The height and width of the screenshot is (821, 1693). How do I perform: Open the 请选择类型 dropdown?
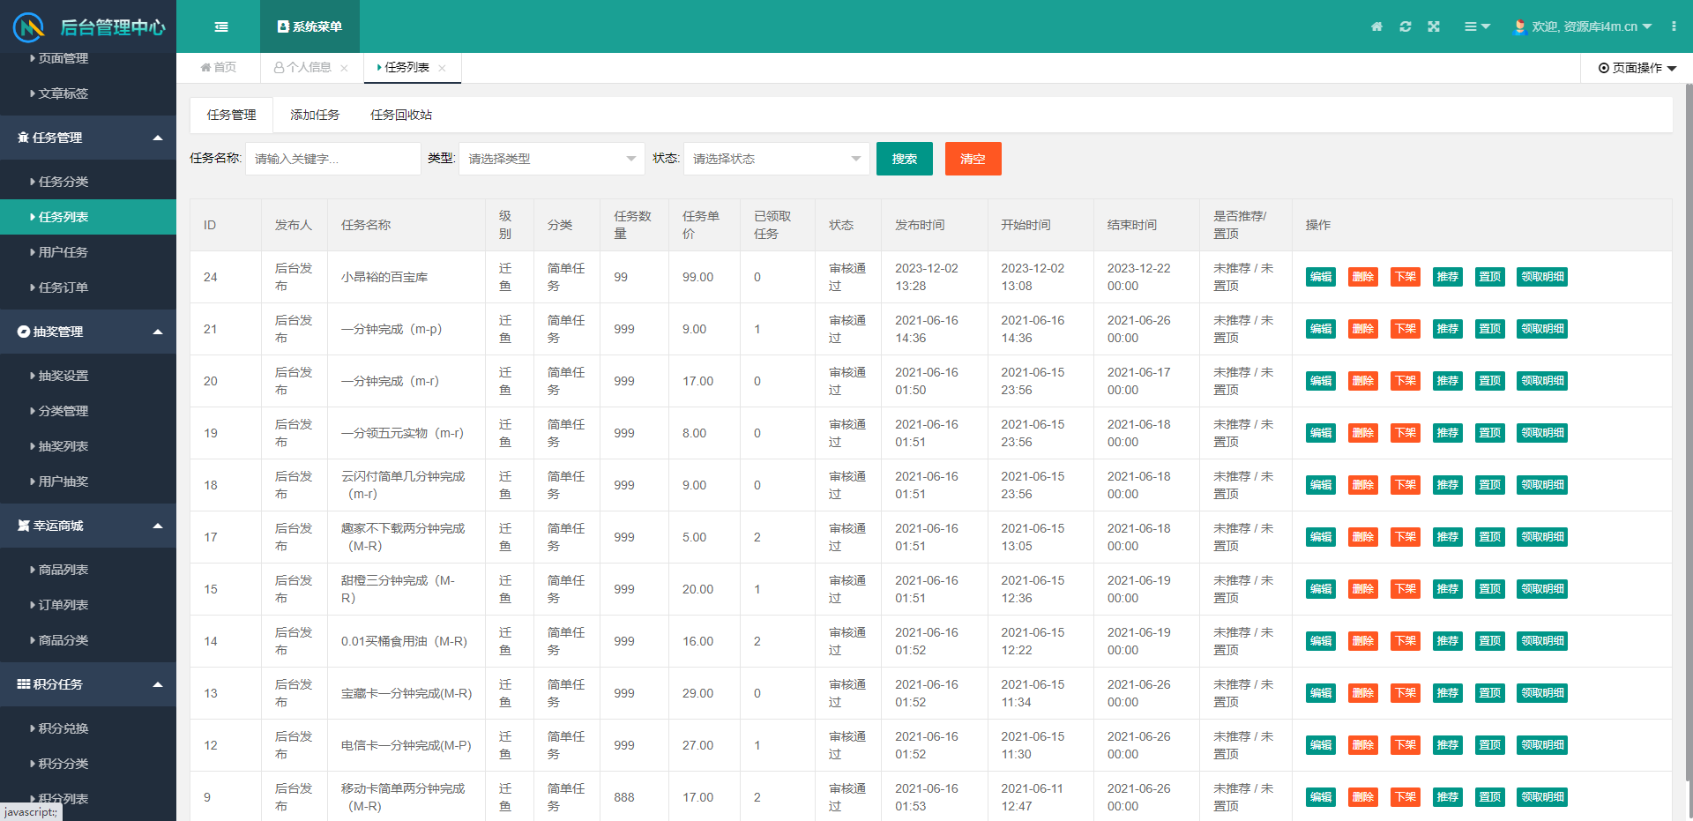[551, 159]
